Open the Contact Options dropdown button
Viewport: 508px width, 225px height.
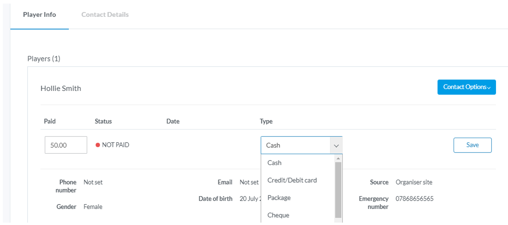coord(466,87)
